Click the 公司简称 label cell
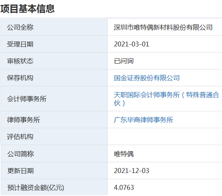222x196 pixels. pos(54,154)
